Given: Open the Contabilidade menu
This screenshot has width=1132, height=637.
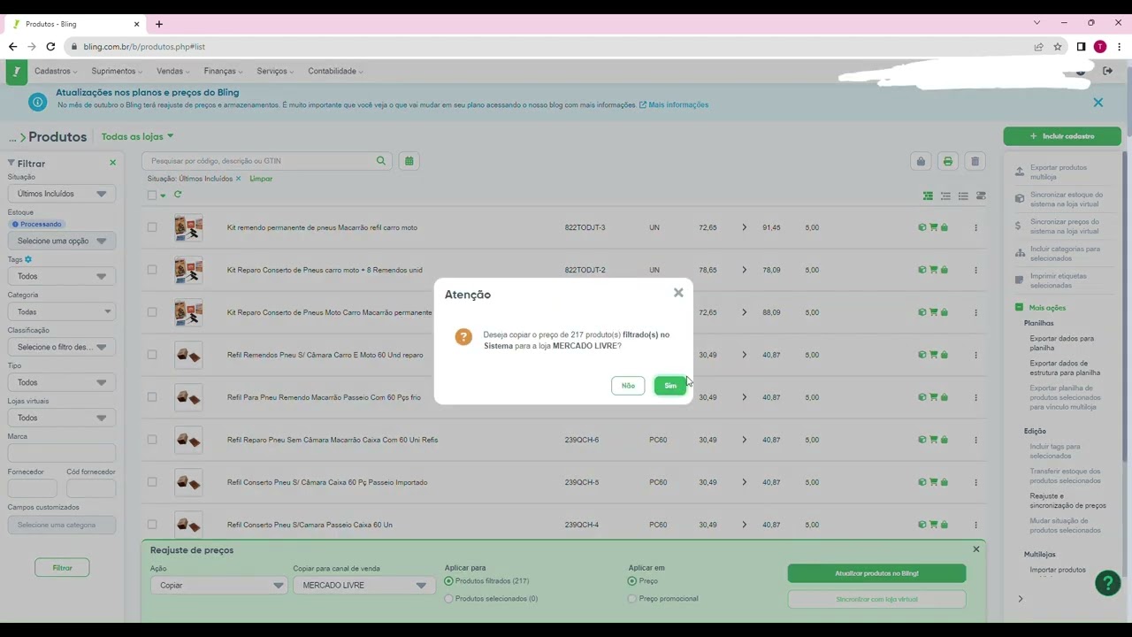Looking at the screenshot, I should (x=335, y=72).
